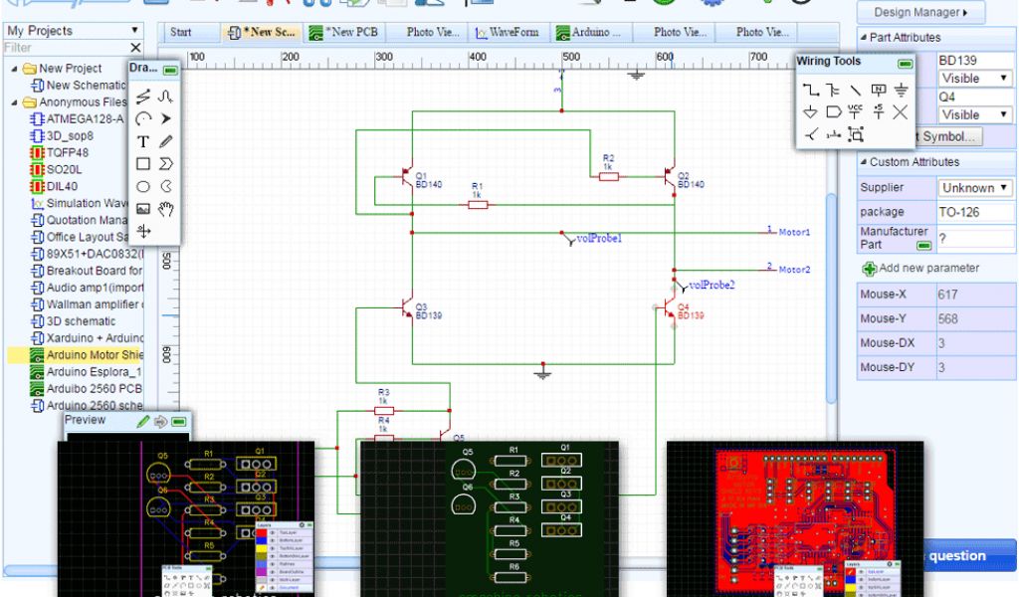
Task: Click Add new parameter
Action: 919,268
